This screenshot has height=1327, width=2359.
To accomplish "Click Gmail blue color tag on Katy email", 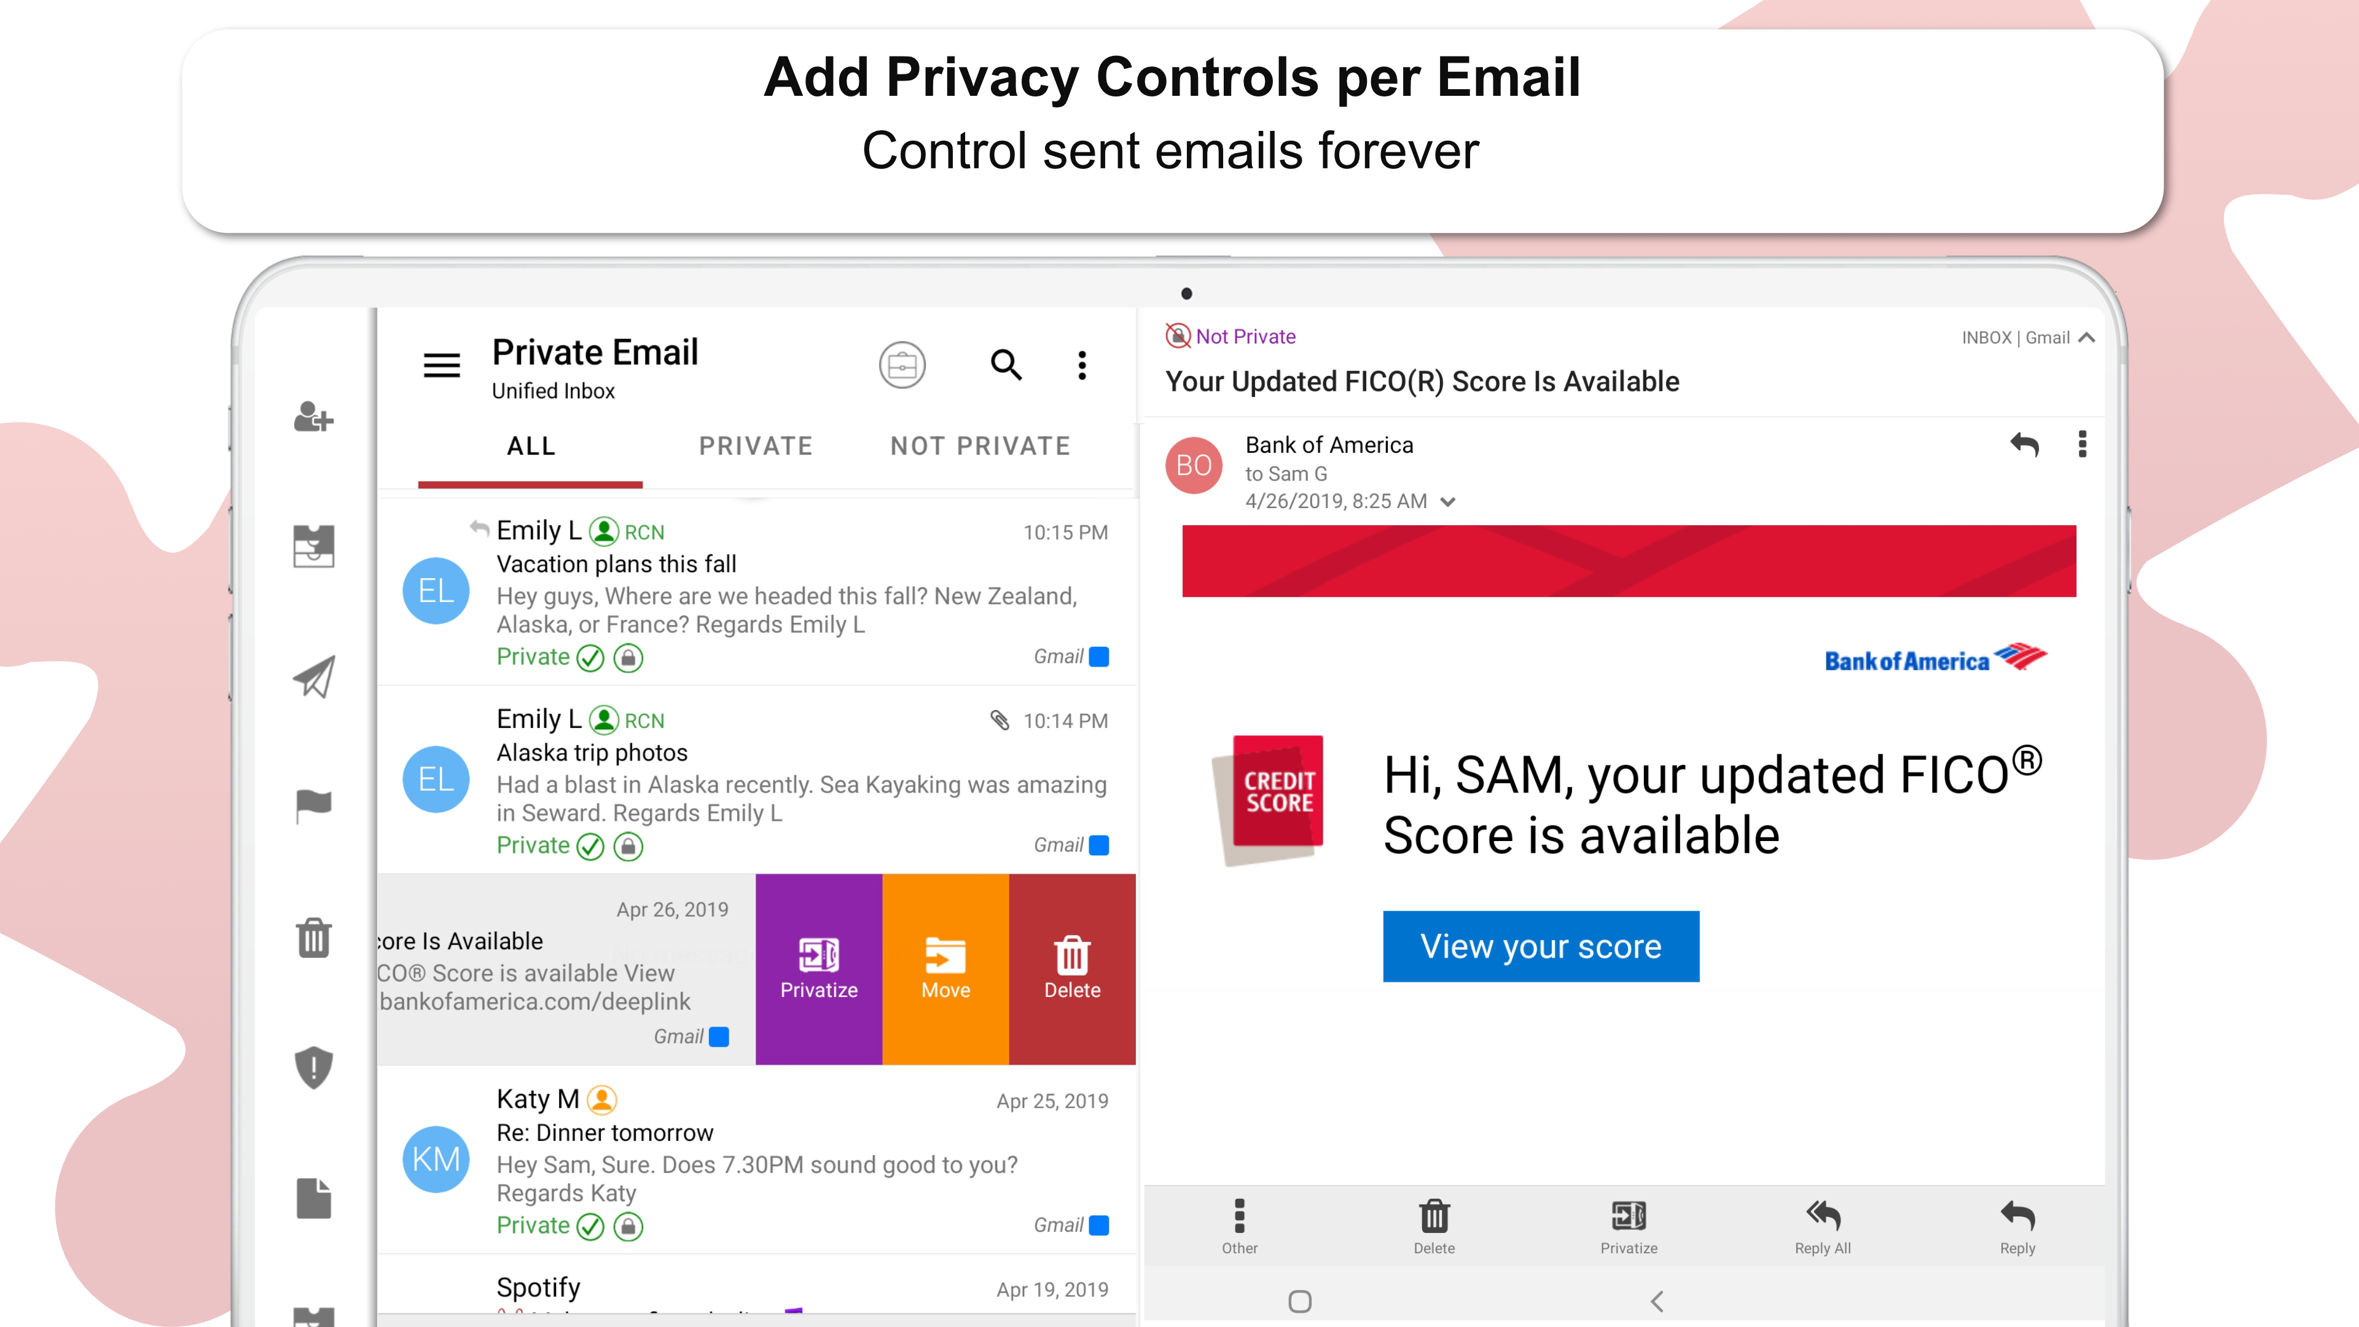I will point(1099,1226).
